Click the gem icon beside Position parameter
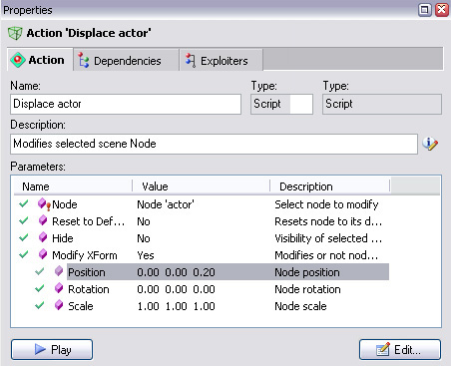 [59, 271]
